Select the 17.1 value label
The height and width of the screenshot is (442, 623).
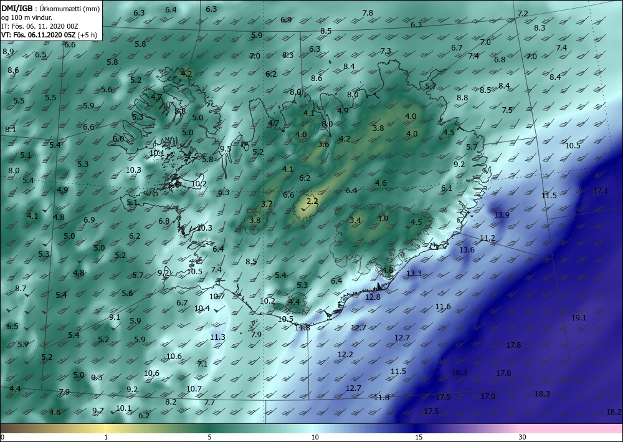tap(601, 190)
